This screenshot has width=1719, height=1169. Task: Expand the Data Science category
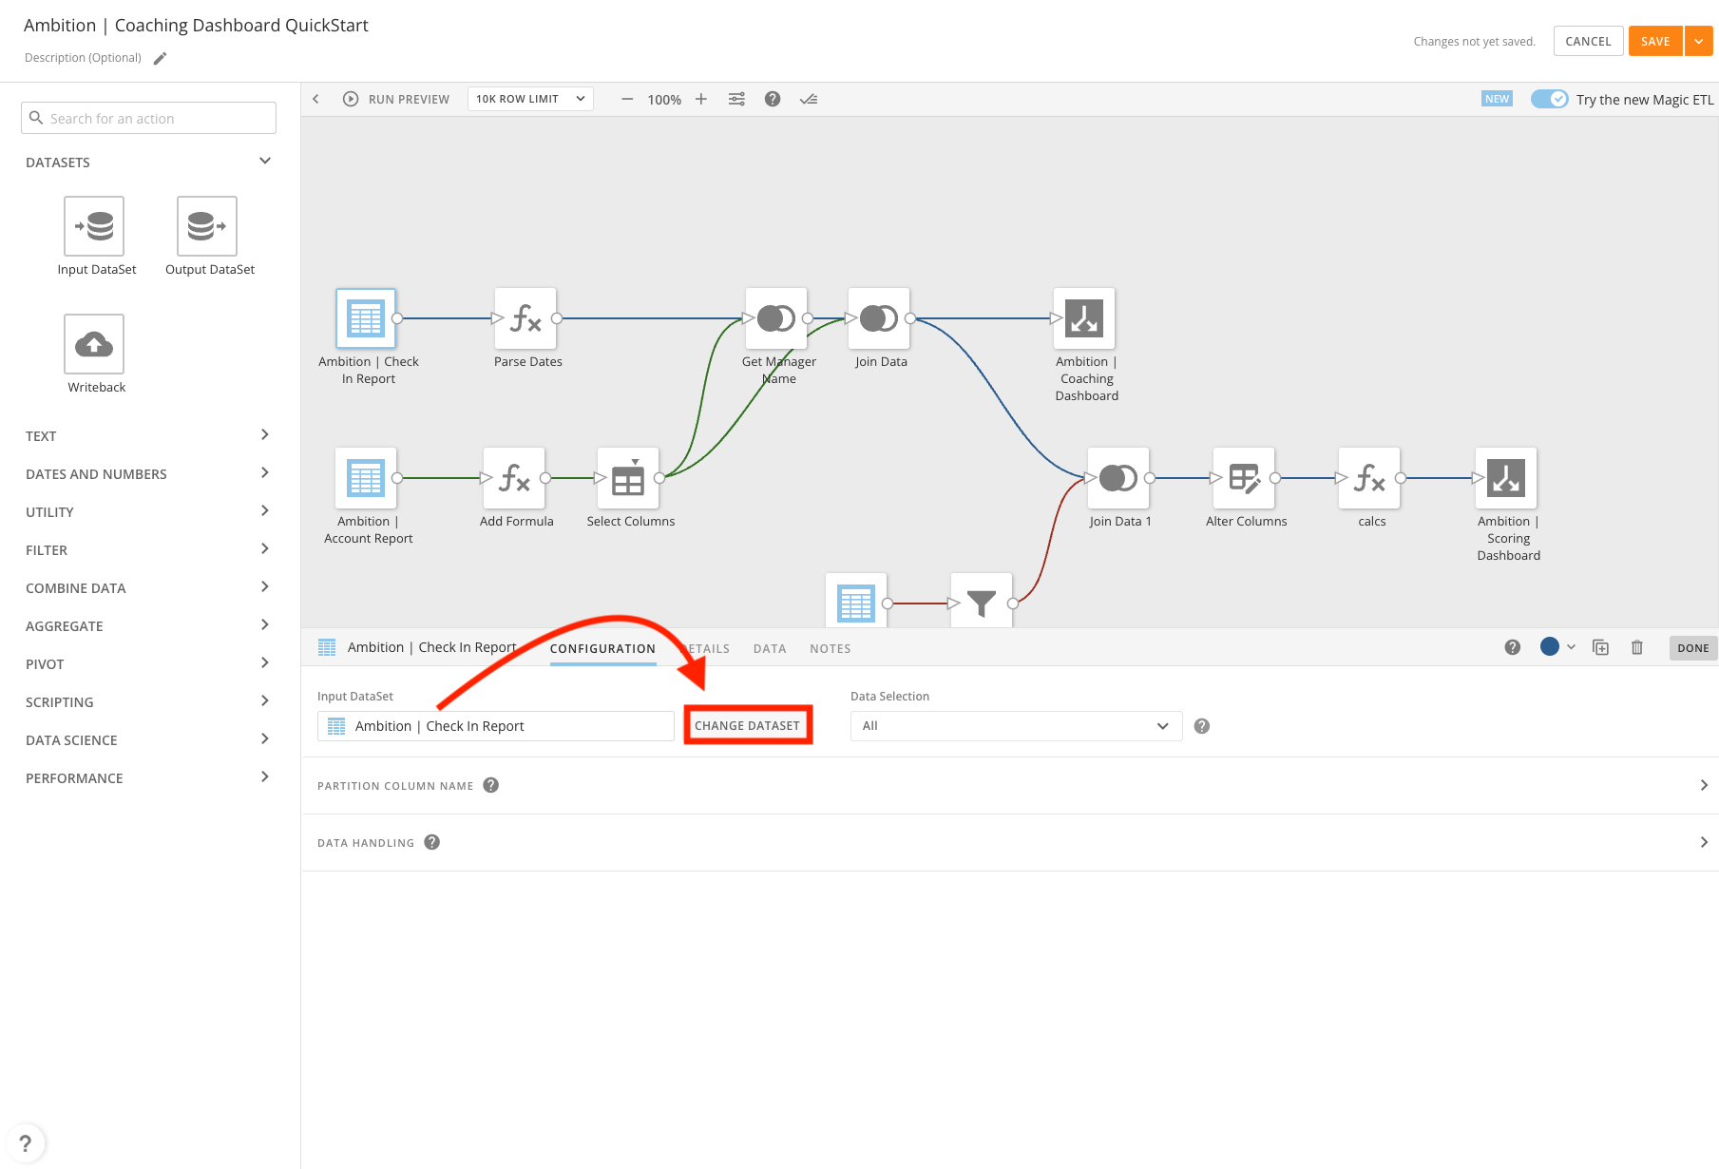tap(265, 739)
